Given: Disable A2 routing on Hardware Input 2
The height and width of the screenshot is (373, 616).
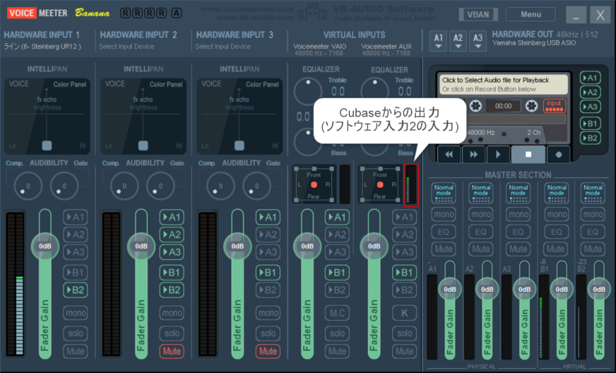Looking at the screenshot, I should pos(171,235).
